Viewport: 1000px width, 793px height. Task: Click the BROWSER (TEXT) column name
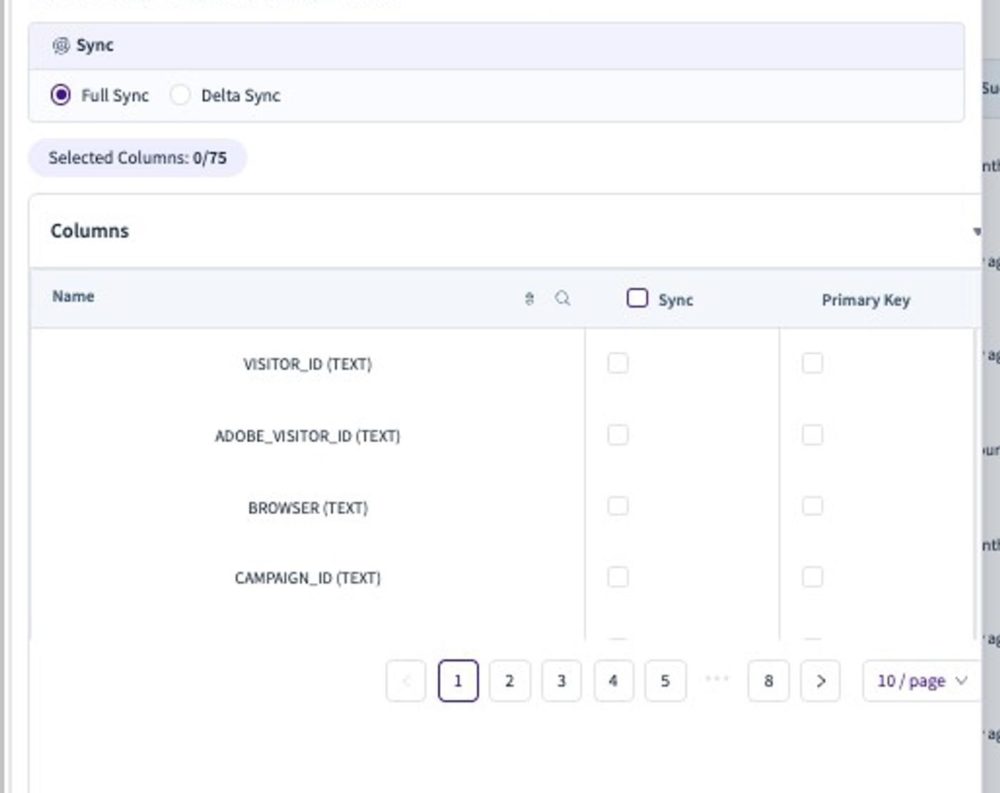pos(308,507)
